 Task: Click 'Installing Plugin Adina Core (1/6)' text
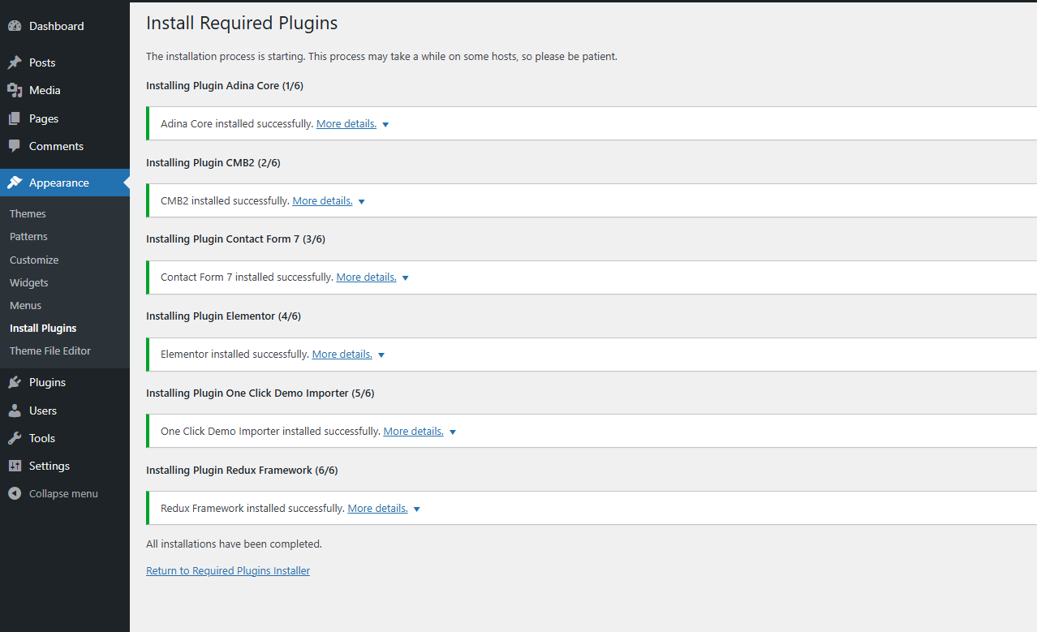point(225,86)
